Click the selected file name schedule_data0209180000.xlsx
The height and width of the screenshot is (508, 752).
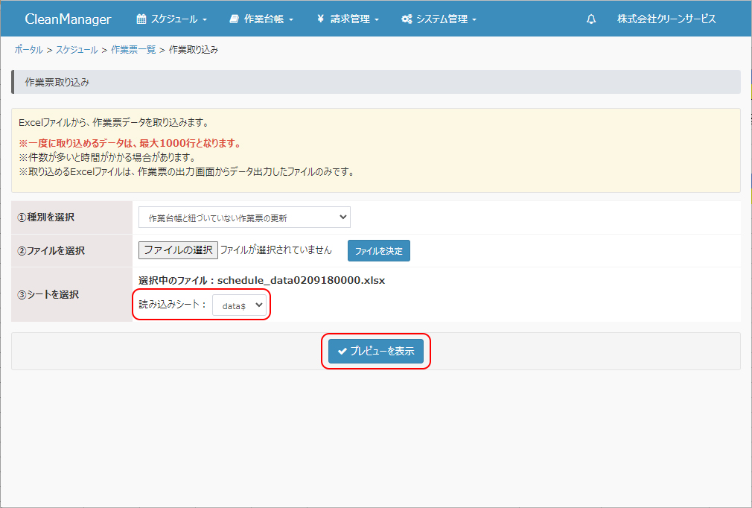pos(302,280)
